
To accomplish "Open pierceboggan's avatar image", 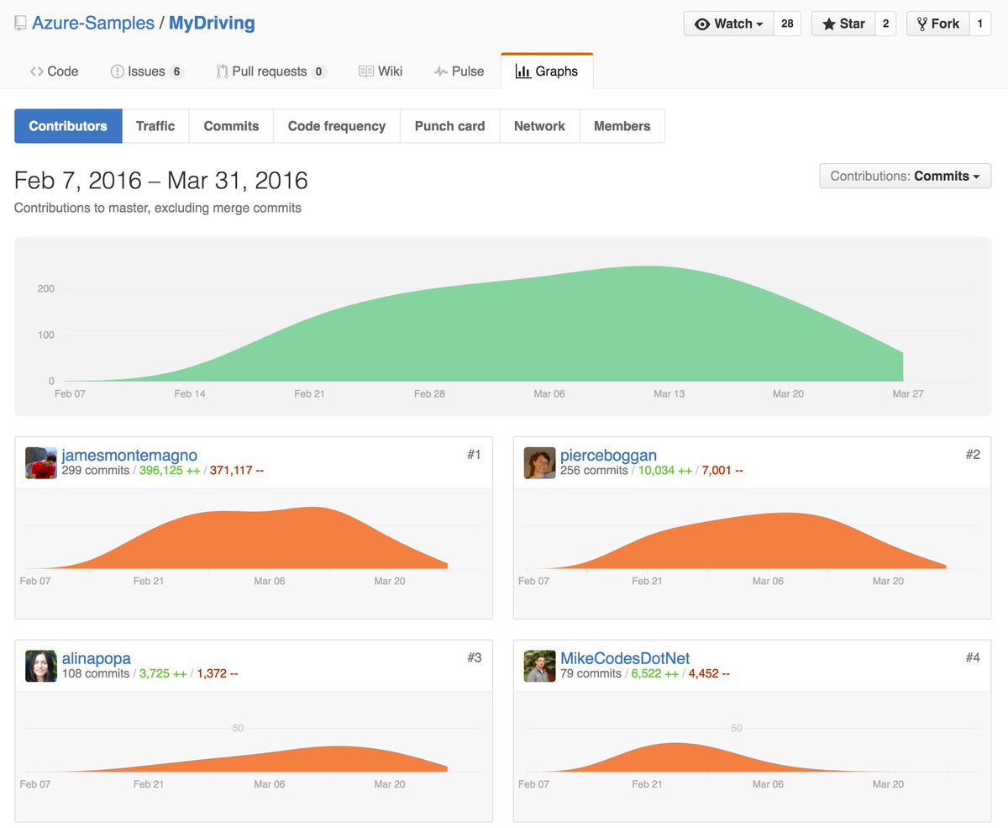I will pyautogui.click(x=540, y=462).
